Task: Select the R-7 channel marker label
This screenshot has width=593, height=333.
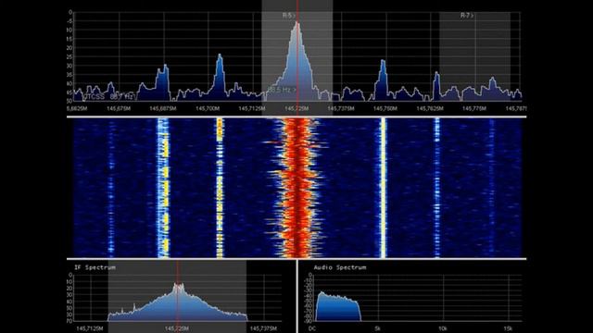Action: (467, 16)
